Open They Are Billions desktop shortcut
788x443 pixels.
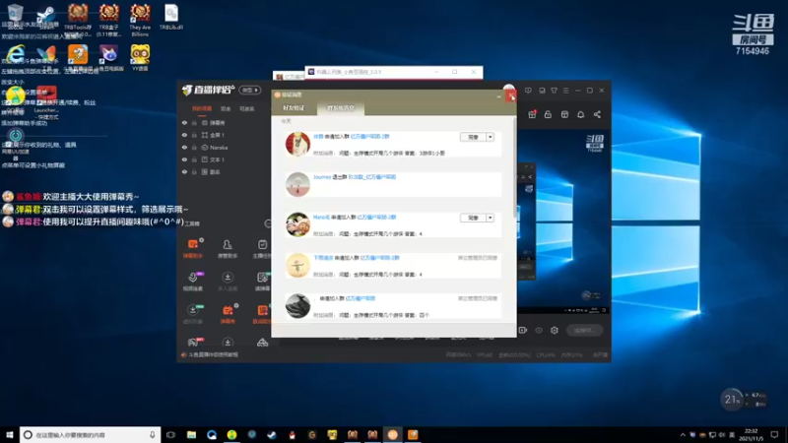(x=140, y=20)
